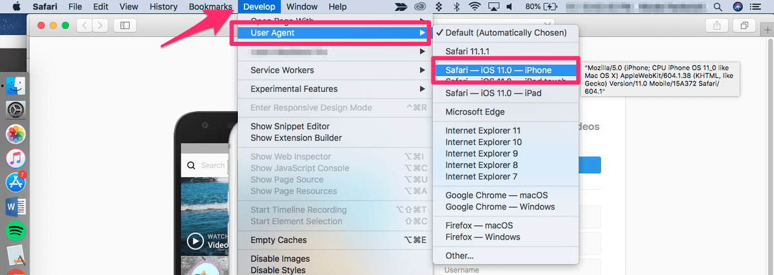
Task: Open Notification Center list icon
Action: pos(757,7)
